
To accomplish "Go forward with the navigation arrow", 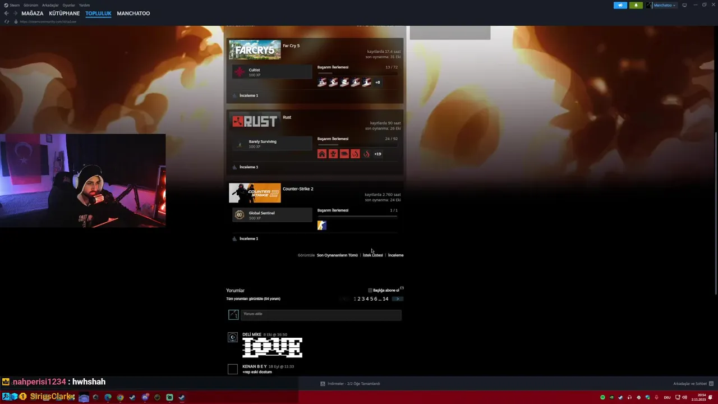I will click(x=15, y=13).
